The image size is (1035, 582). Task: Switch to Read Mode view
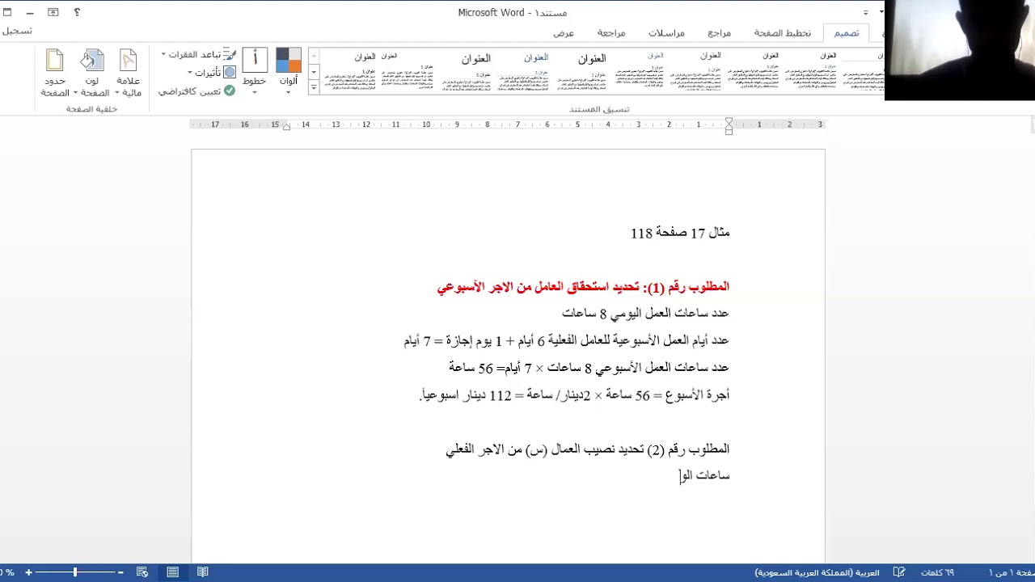click(203, 572)
